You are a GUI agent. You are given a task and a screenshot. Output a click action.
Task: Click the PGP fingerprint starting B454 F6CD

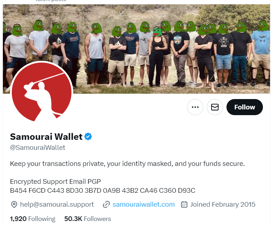tap(103, 191)
